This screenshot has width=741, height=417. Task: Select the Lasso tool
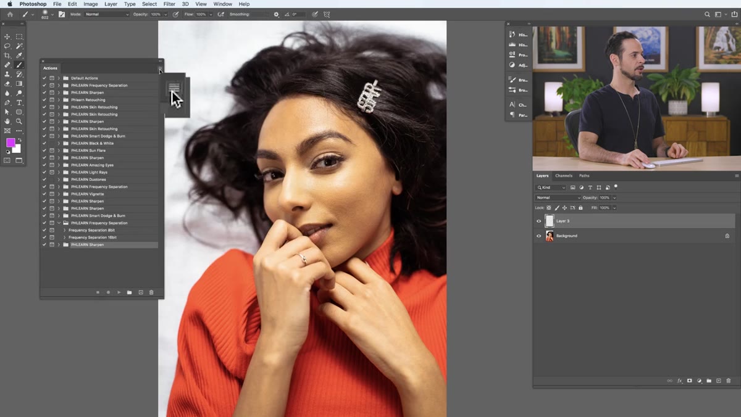(7, 46)
